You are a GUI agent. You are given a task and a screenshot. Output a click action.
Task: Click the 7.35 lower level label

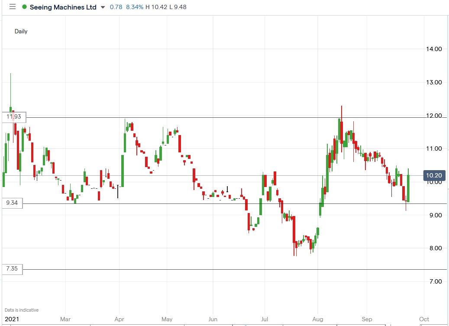click(13, 269)
